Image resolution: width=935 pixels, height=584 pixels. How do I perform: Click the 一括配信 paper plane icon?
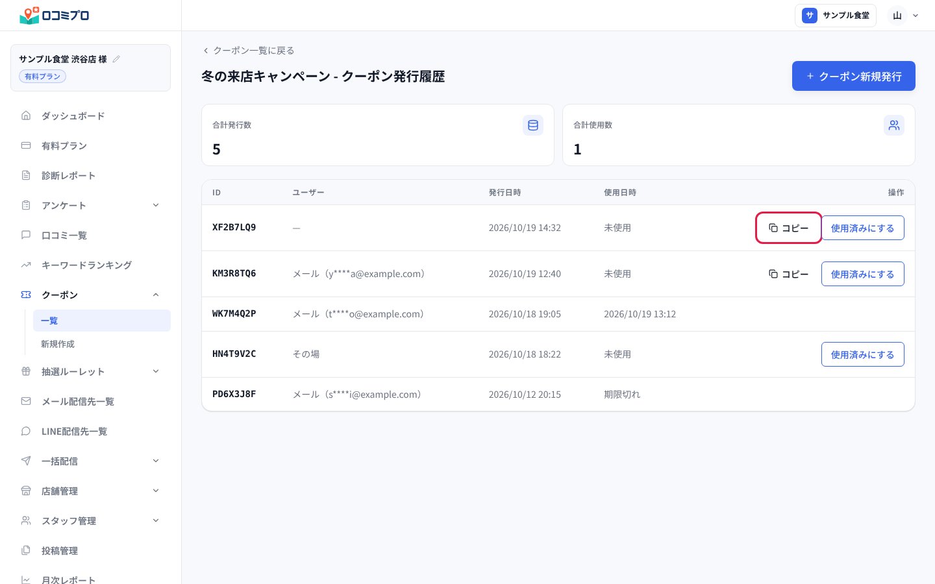pos(26,461)
